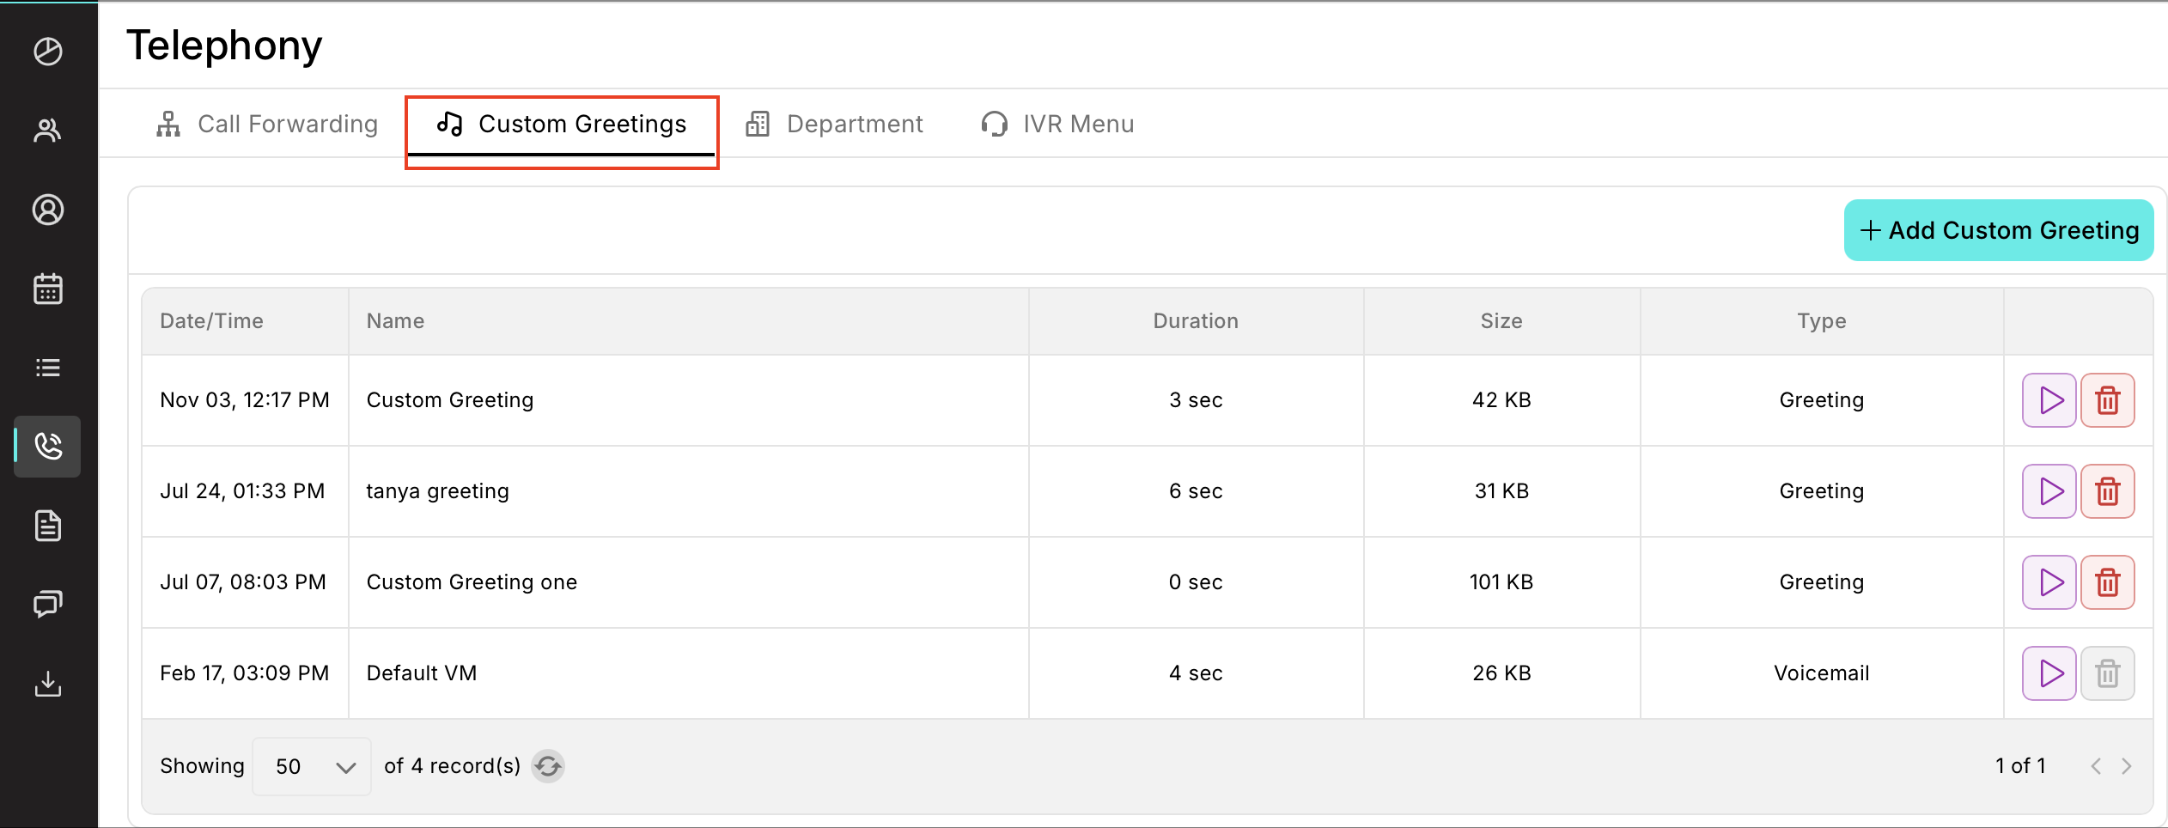
Task: Play the 'Default VM' voicemail
Action: [x=2049, y=673]
